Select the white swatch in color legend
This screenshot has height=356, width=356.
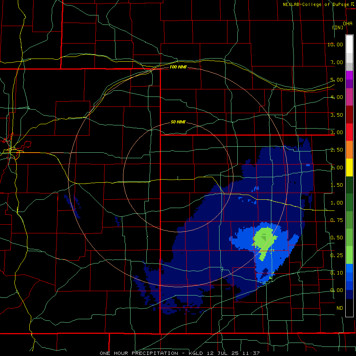(x=349, y=44)
